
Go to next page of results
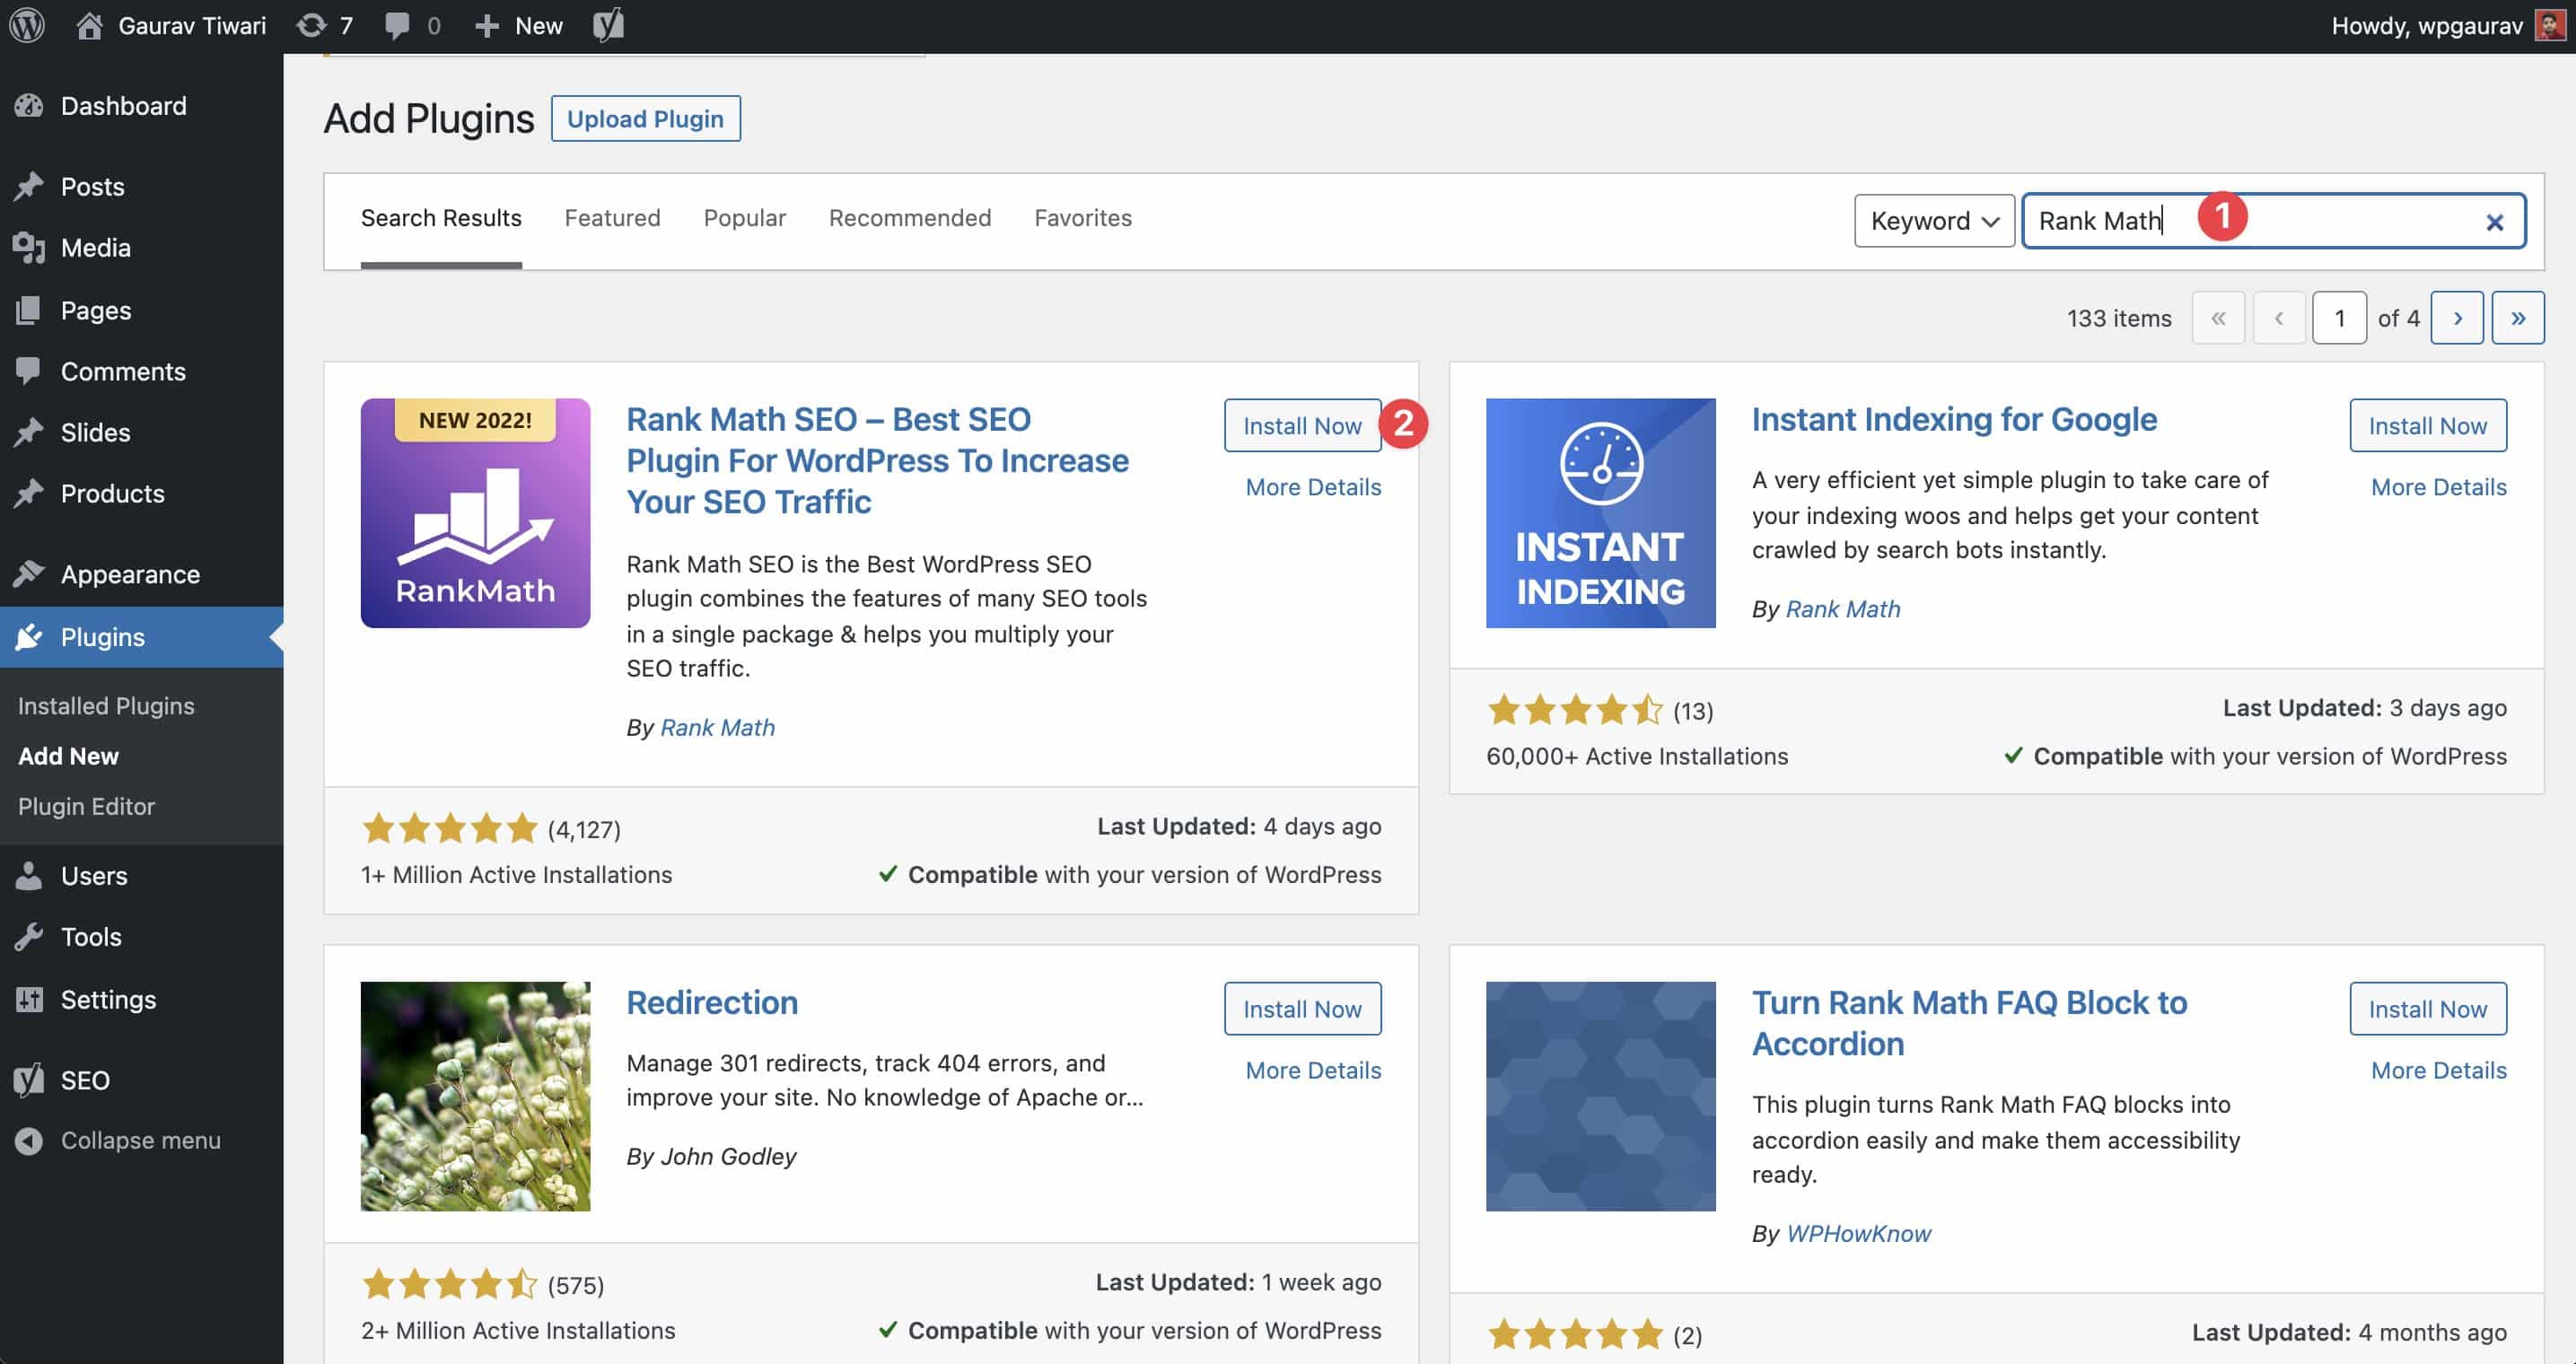[x=2456, y=318]
